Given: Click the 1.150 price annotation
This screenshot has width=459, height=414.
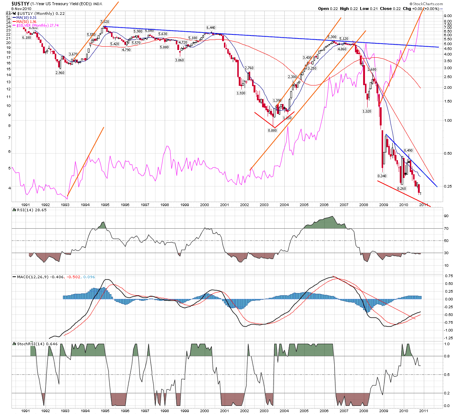Looking at the screenshot, I should (288, 118).
